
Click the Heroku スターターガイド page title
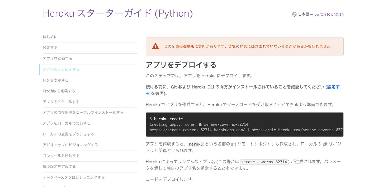118,14
